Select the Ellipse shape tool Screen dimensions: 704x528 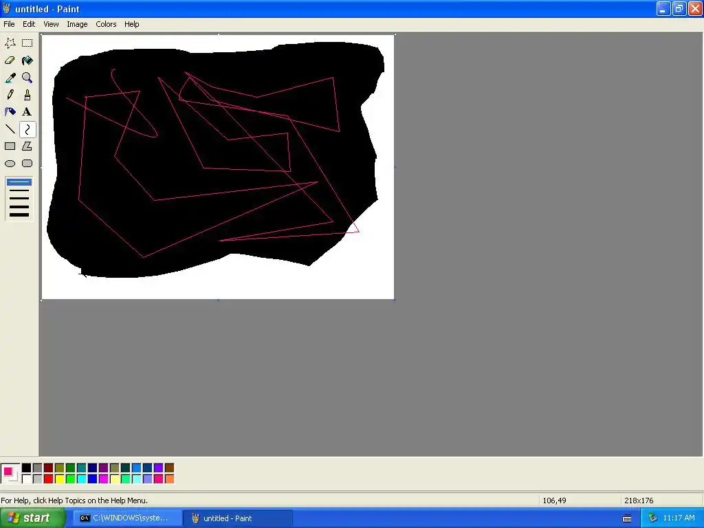click(x=10, y=164)
